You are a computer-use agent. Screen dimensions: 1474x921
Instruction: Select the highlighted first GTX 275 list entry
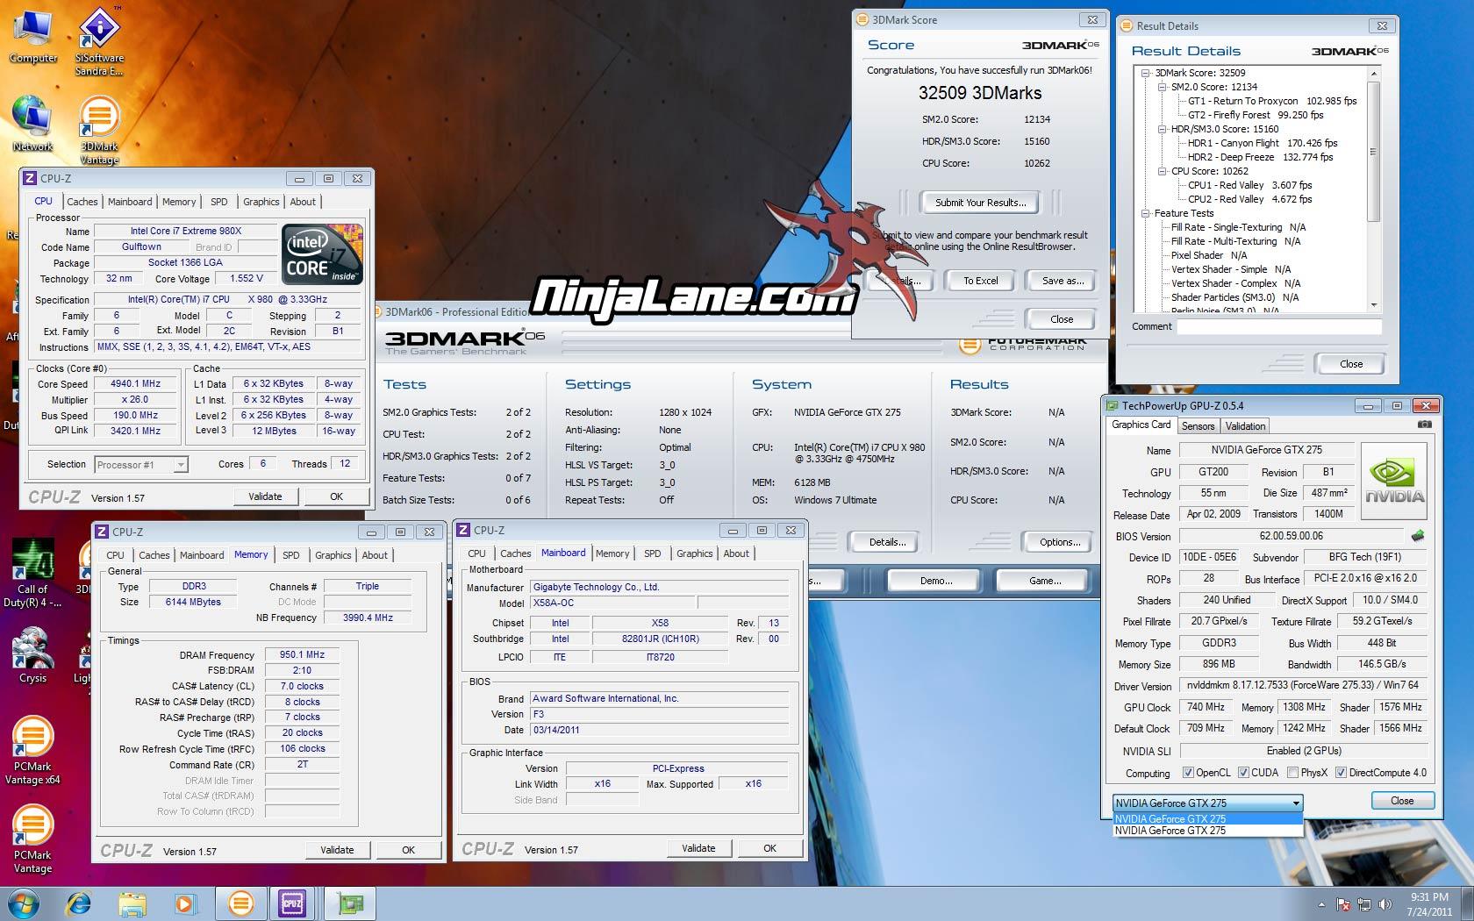[x=1208, y=819]
